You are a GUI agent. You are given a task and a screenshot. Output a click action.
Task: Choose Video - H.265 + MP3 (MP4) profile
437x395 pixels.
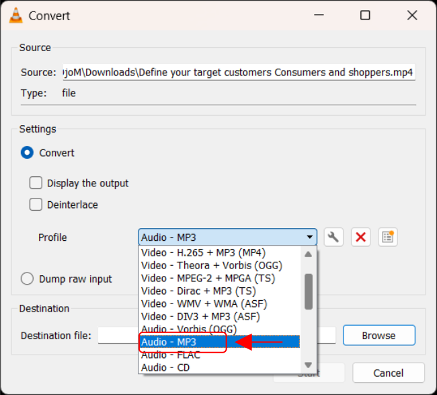coord(219,252)
